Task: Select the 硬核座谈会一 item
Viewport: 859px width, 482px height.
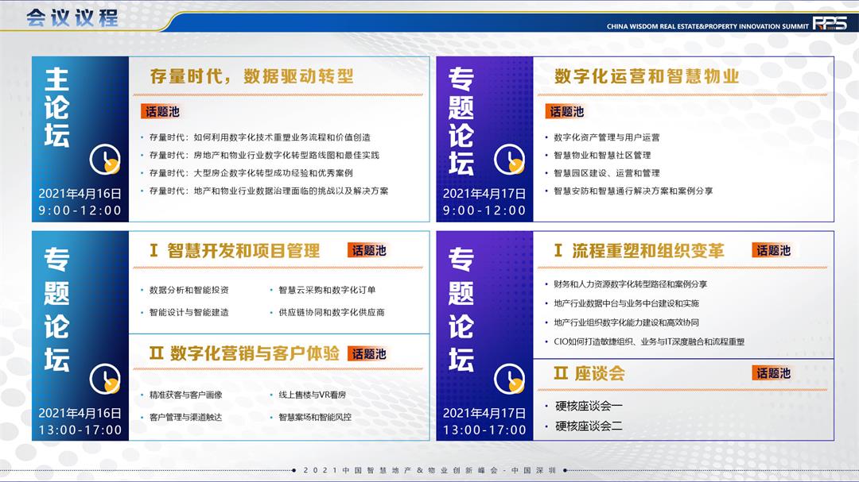Action: tap(589, 406)
